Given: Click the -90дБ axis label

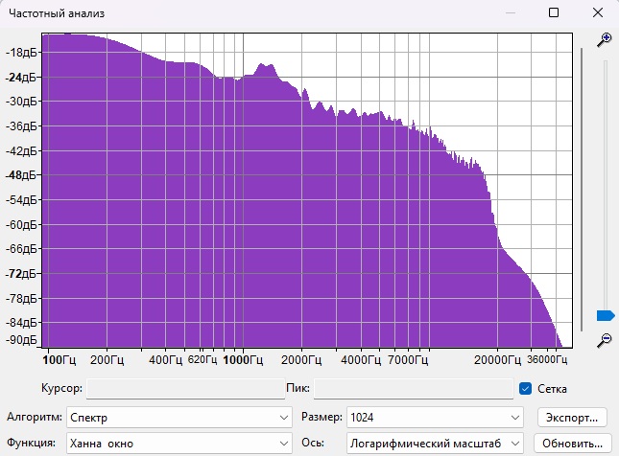Looking at the screenshot, I should pos(21,340).
